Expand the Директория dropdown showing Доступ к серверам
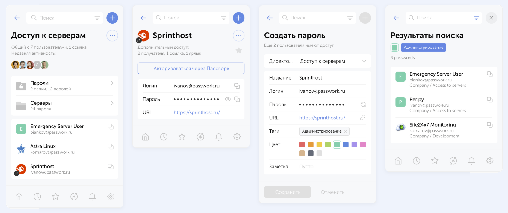Viewport: 508px width, 213px height. click(317, 61)
